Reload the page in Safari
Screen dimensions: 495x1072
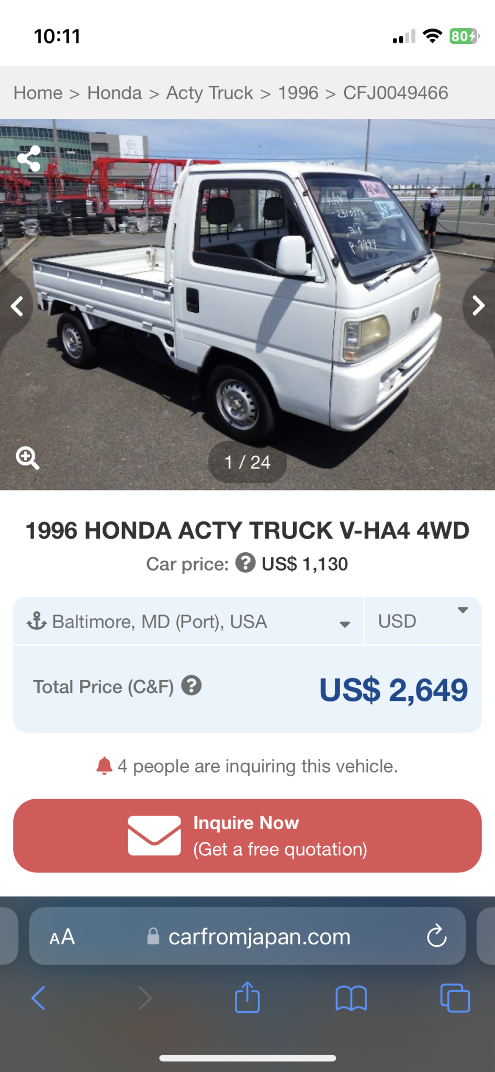coord(436,936)
